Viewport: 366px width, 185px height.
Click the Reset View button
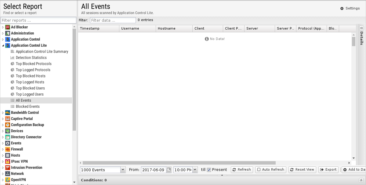point(302,170)
